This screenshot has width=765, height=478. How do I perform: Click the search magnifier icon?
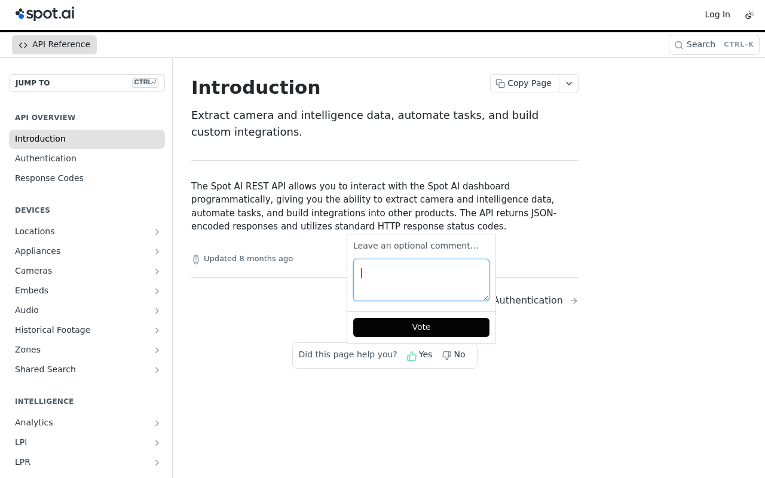pos(679,45)
